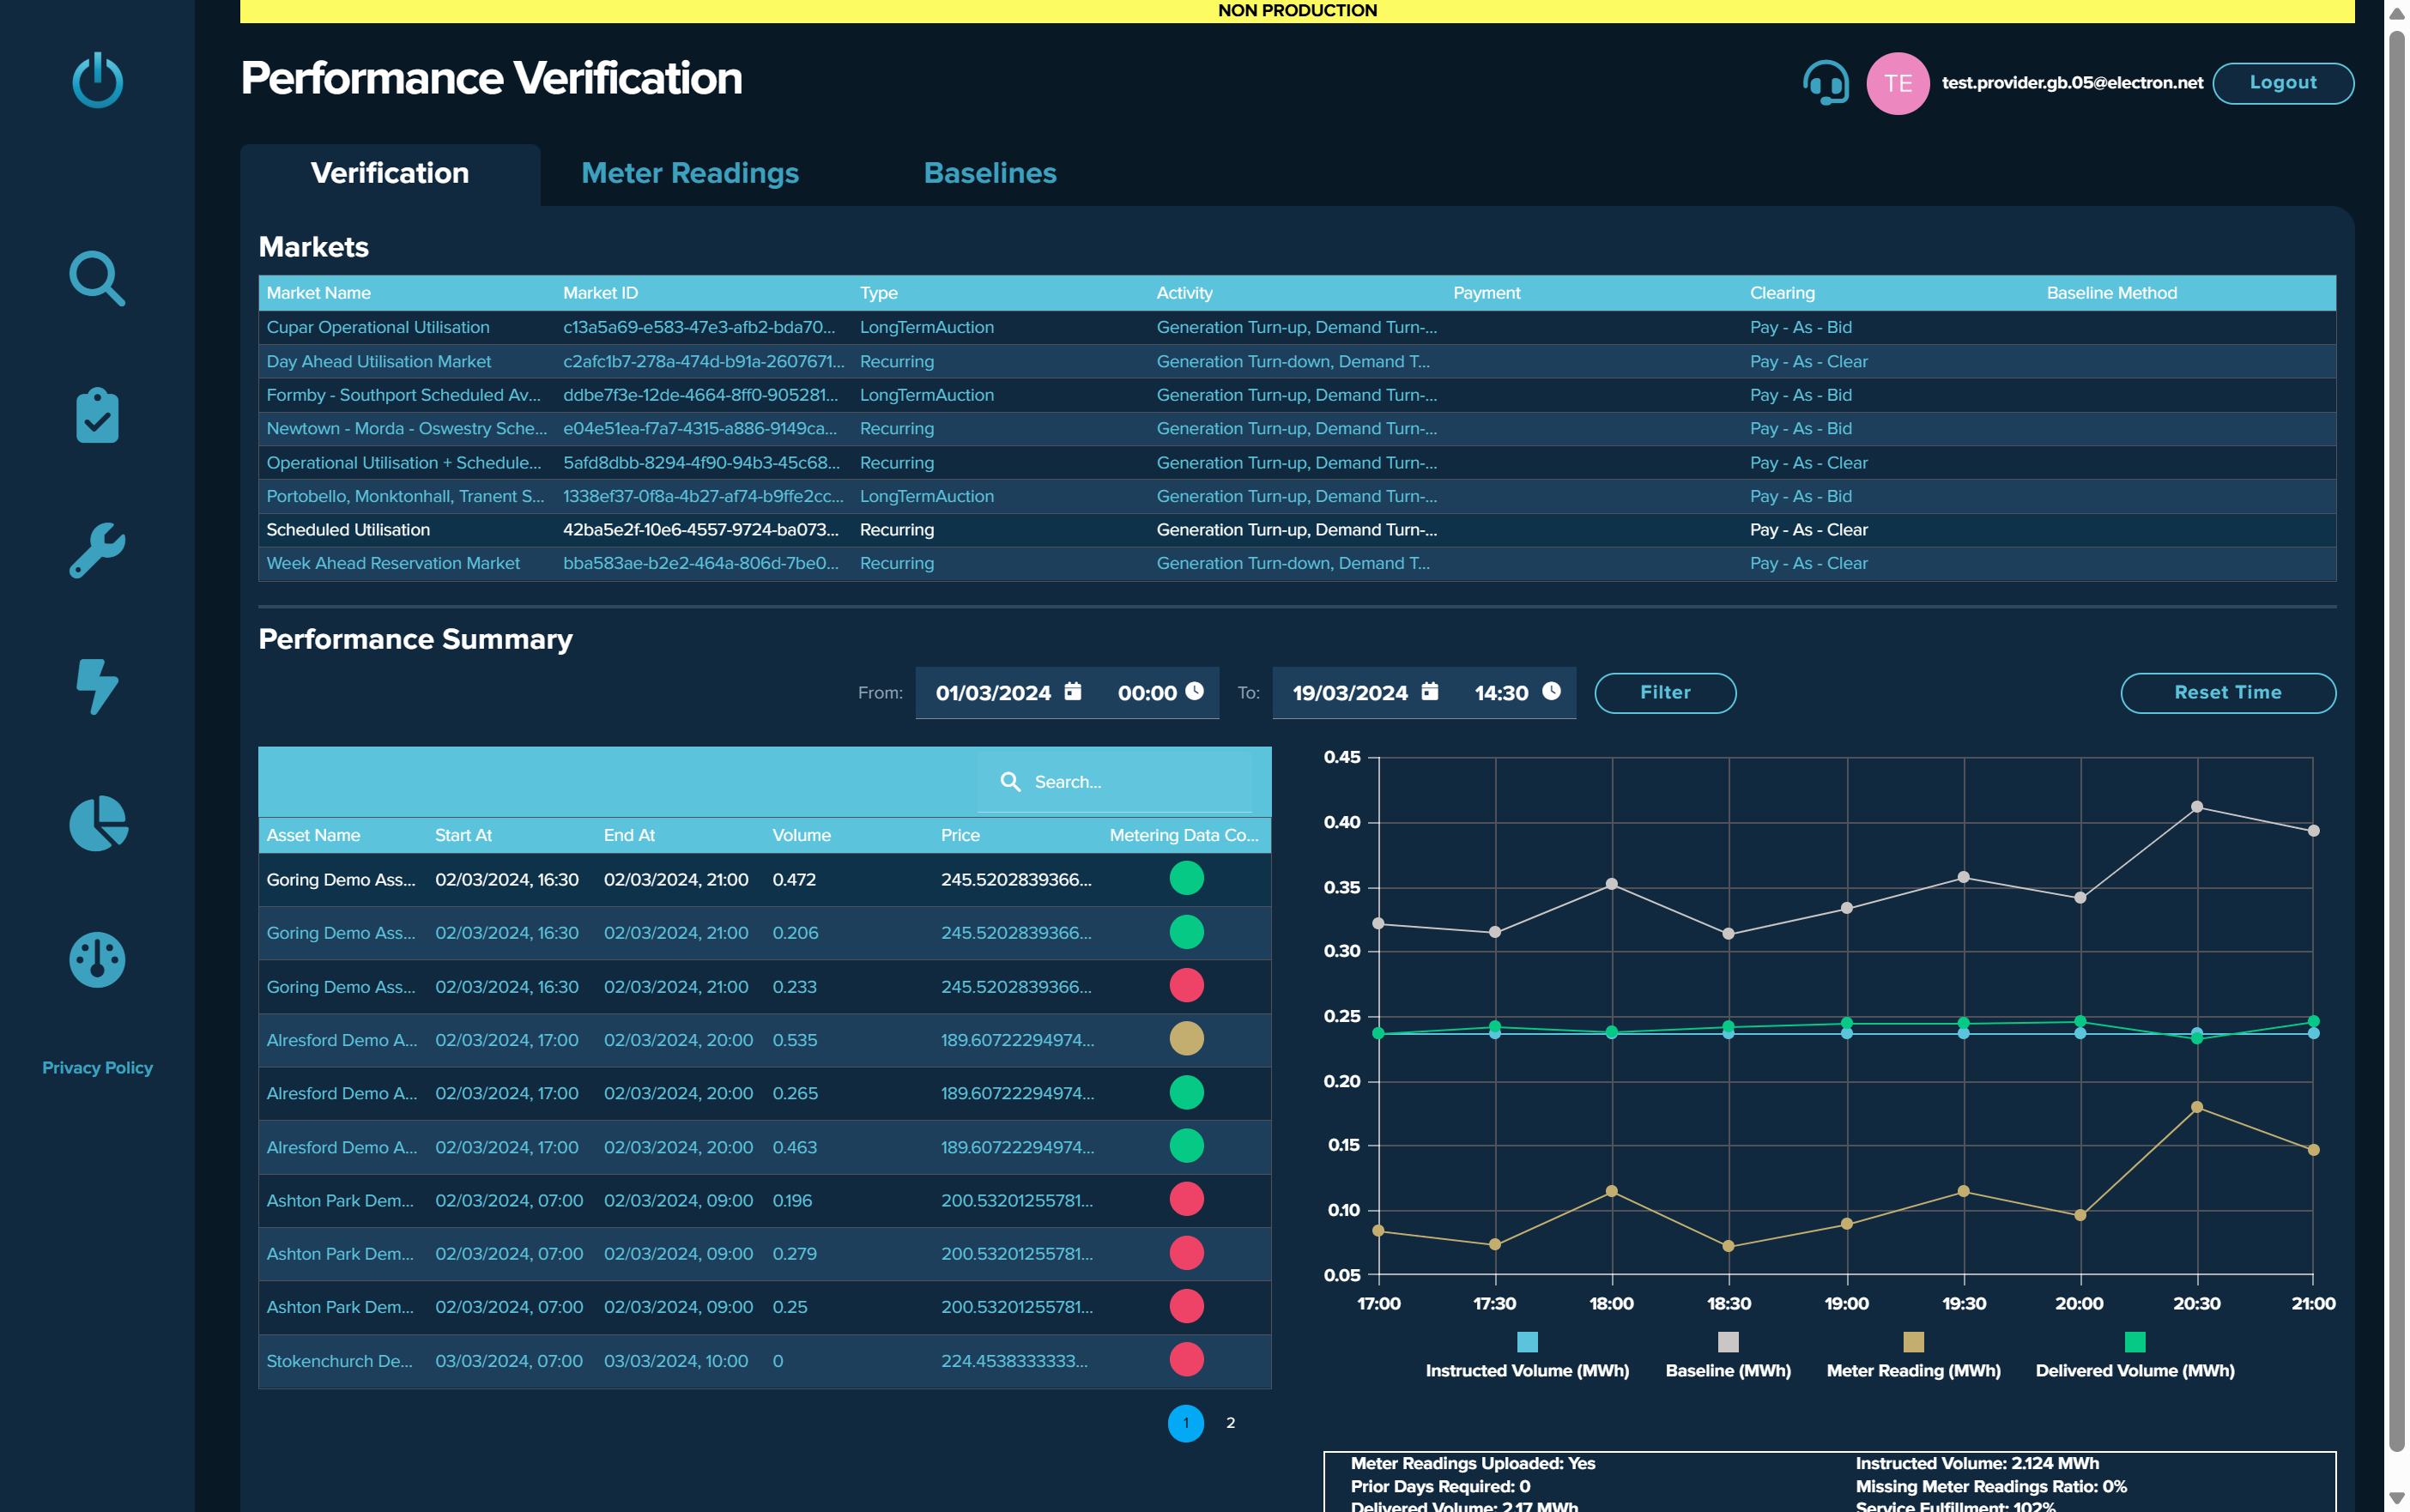
Task: Click the Logout button
Action: pos(2283,83)
